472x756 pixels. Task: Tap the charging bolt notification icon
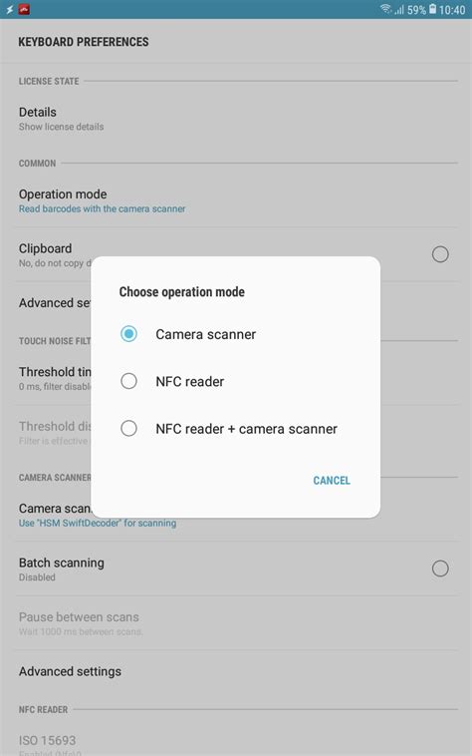[10, 9]
